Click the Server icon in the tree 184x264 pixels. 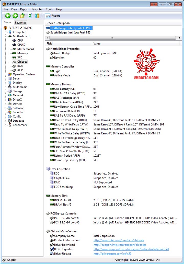[10, 78]
